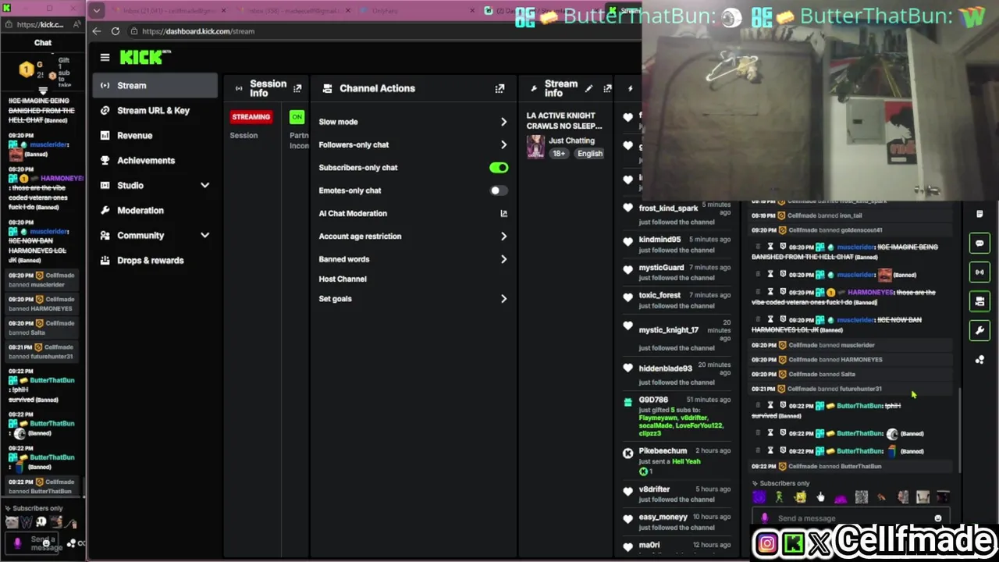This screenshot has width=999, height=562.
Task: Click the Kicks icon beside Pikebeechum
Action: (627, 453)
